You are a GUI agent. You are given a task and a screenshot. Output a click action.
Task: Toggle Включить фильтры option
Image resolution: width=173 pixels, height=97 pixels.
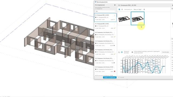pos(127,52)
